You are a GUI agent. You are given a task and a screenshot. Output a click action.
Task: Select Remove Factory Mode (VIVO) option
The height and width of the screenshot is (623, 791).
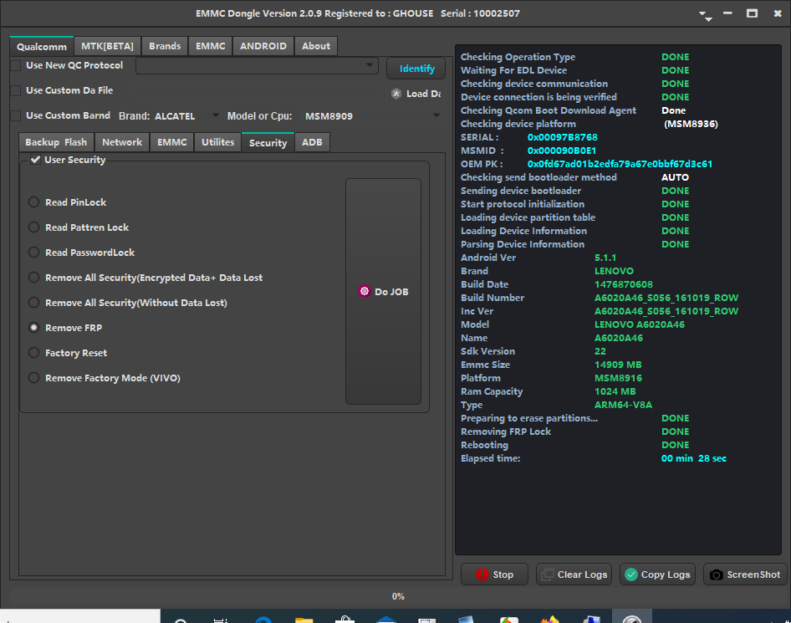[33, 378]
